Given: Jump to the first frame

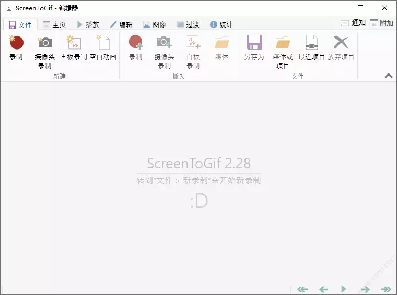Looking at the screenshot, I should [302, 289].
